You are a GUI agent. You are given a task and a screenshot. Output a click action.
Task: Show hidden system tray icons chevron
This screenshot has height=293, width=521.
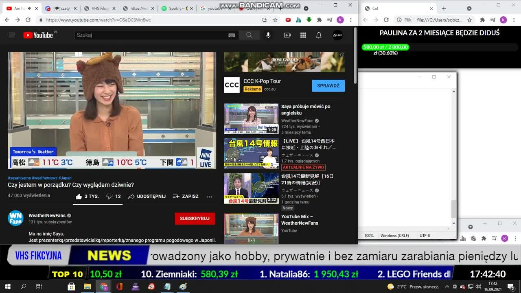pos(447,286)
